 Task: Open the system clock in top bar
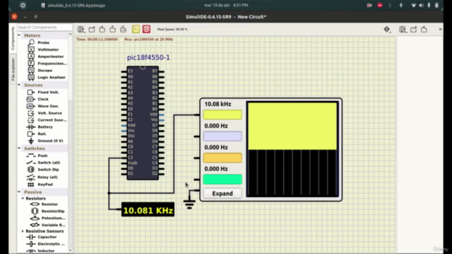pos(226,5)
